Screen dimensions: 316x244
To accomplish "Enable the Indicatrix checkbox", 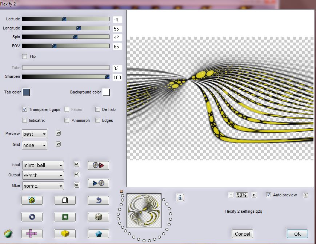I will [x=25, y=120].
